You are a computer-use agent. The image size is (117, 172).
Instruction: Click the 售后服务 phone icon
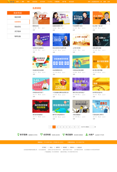(64, 135)
